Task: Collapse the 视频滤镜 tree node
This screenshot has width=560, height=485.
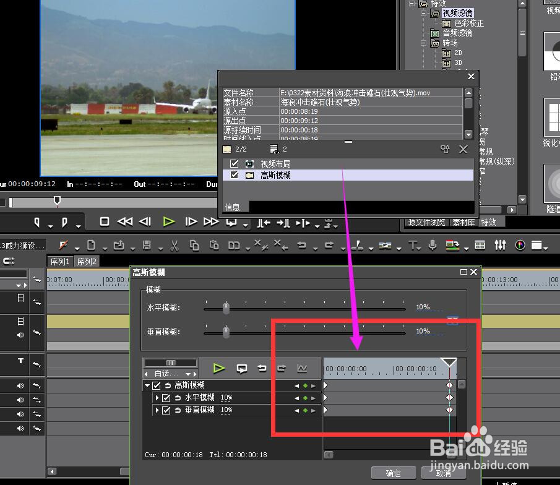Action: [423, 13]
